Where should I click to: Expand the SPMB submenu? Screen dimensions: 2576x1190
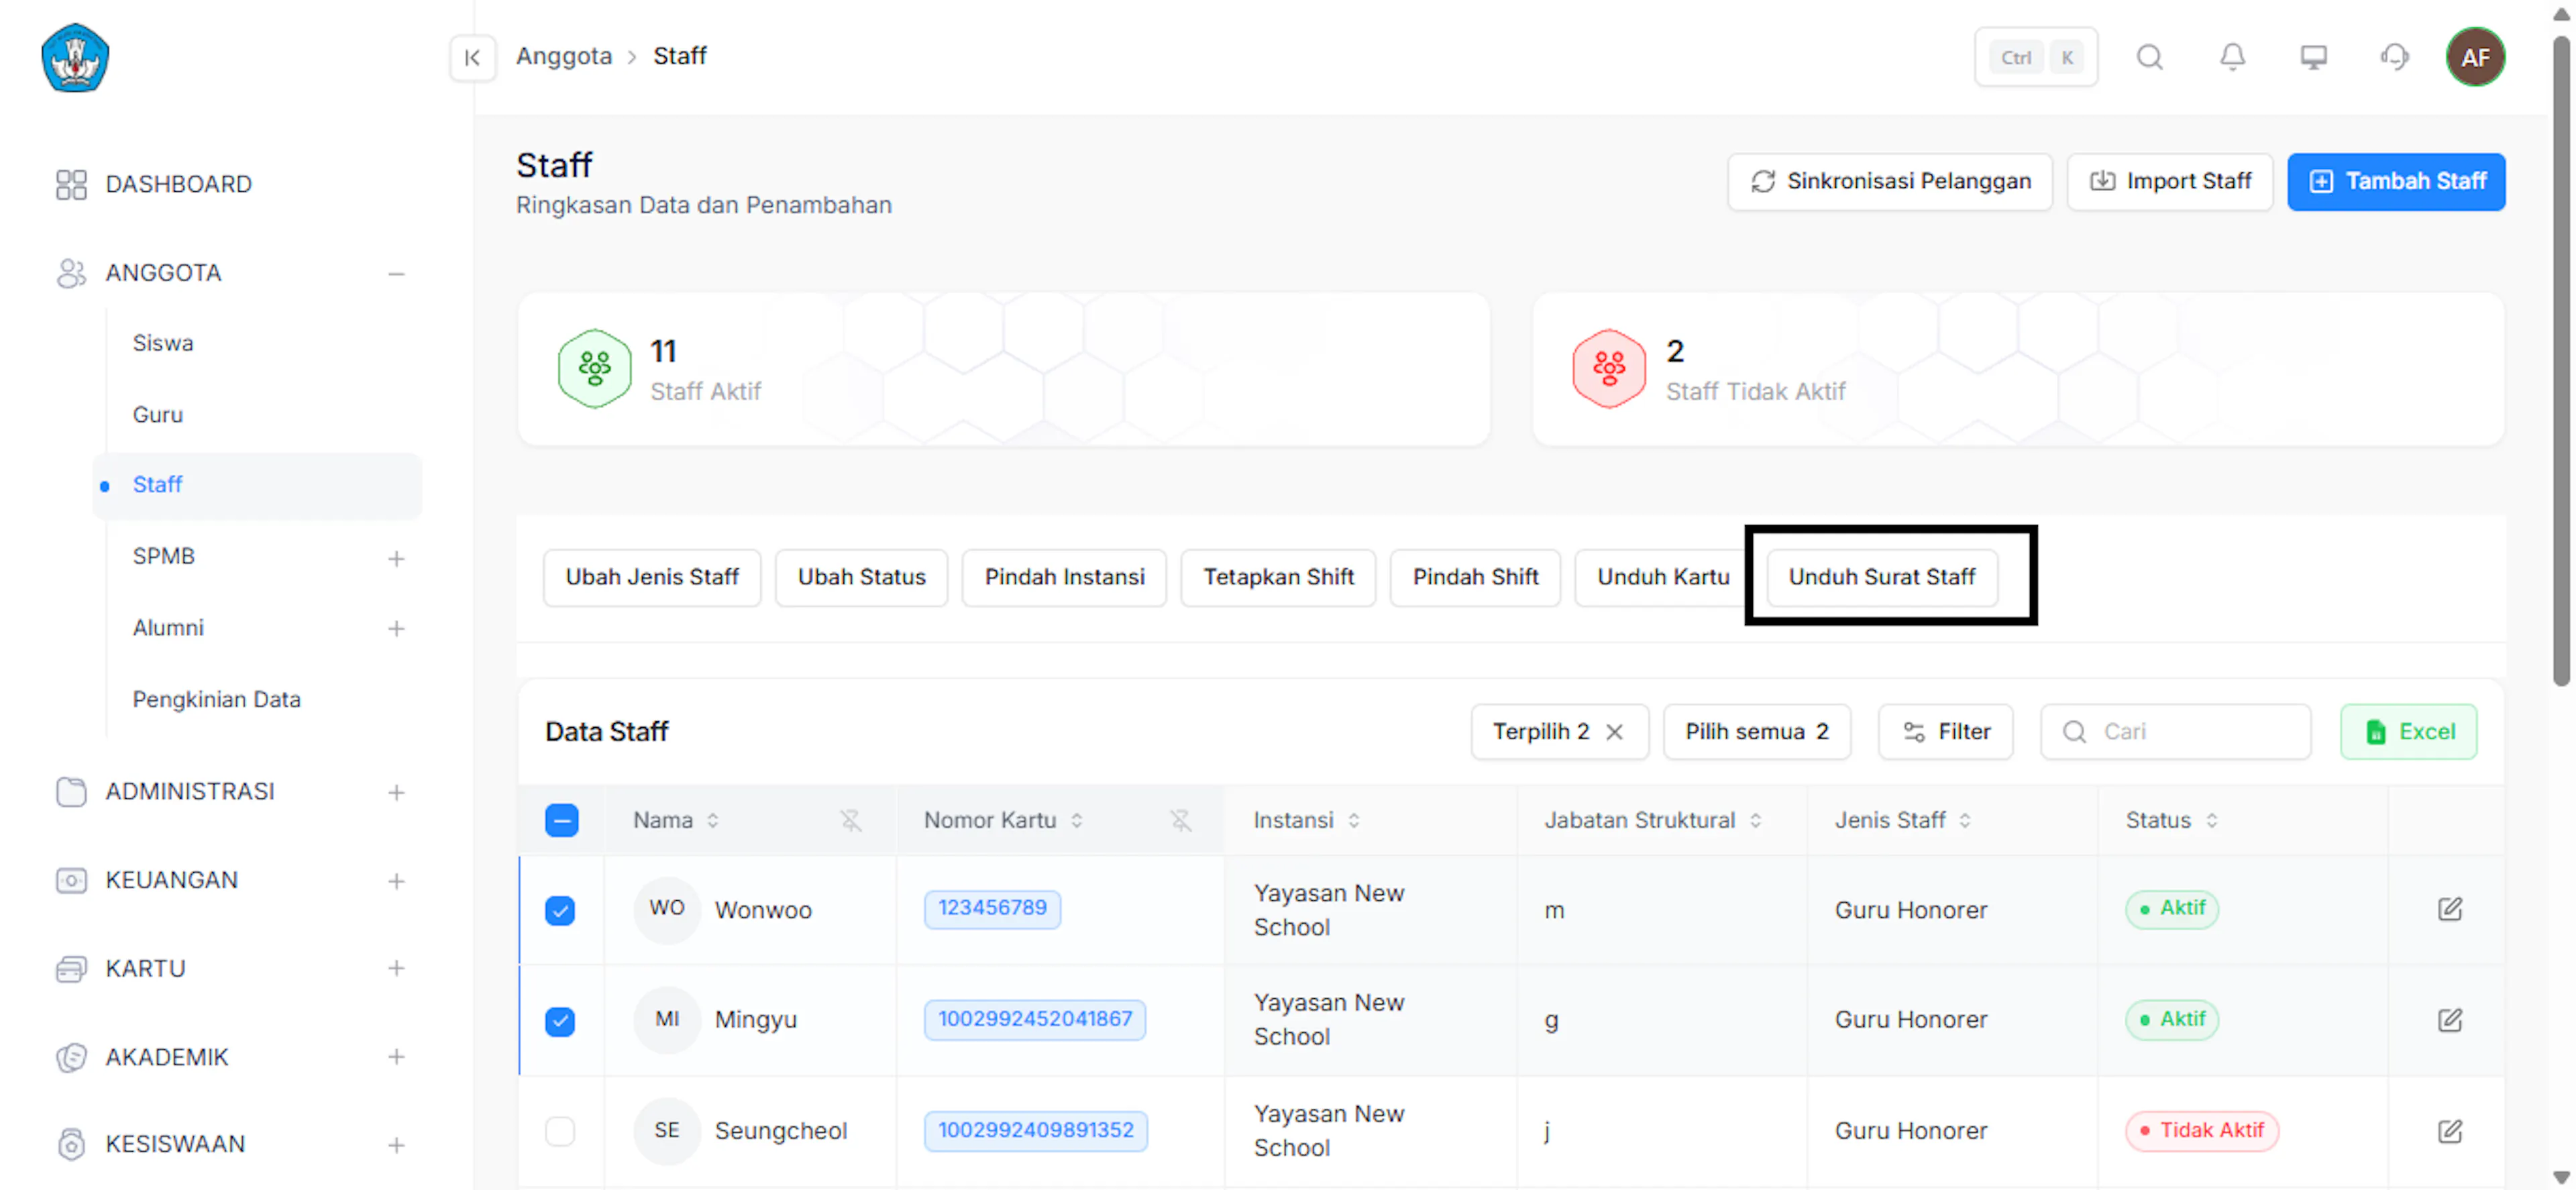[x=396, y=558]
